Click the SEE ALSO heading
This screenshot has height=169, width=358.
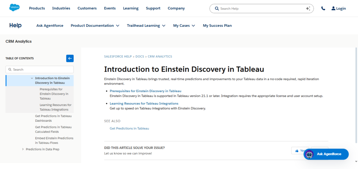tap(112, 121)
